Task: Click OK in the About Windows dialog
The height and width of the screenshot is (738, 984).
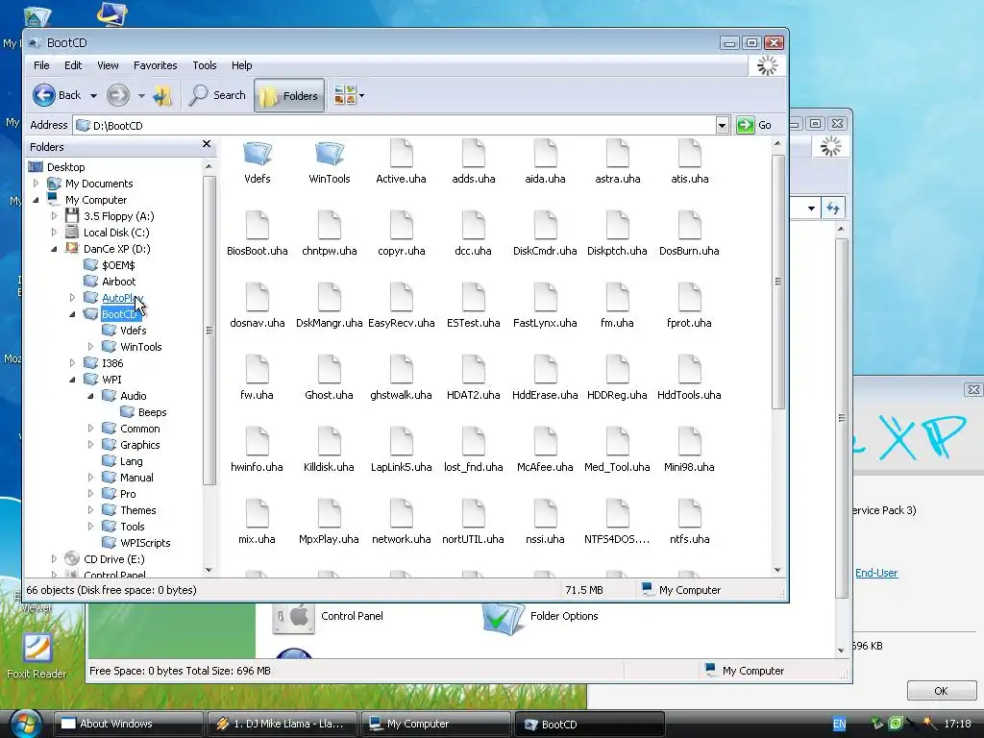Action: pos(941,690)
